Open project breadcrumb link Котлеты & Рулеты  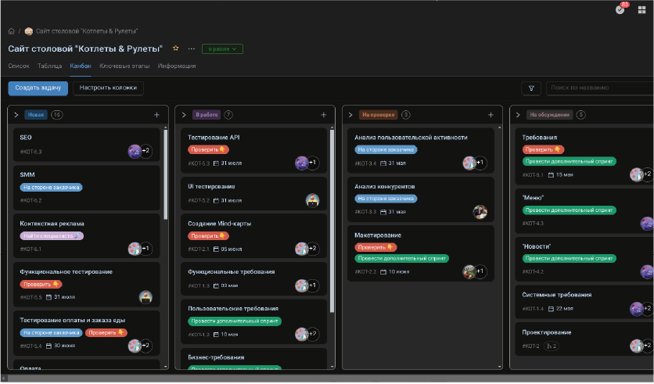(x=87, y=31)
